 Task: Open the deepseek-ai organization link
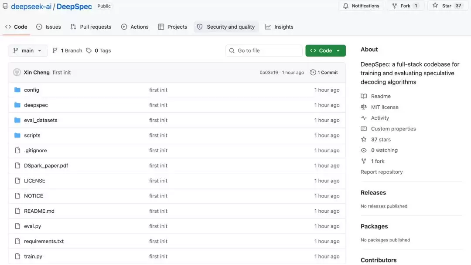click(x=31, y=6)
